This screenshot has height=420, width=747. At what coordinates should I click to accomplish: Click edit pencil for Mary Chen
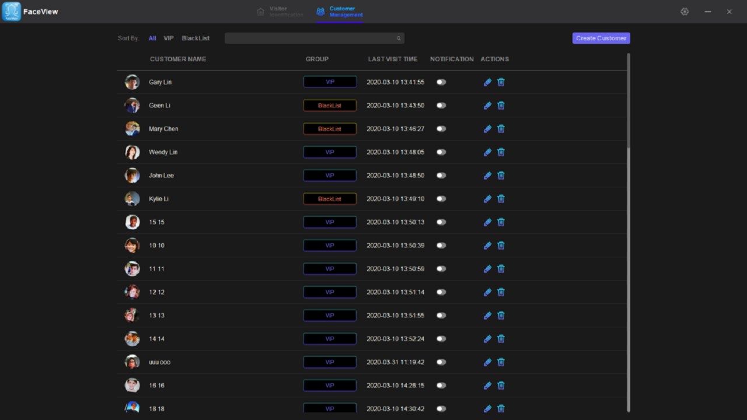click(x=487, y=129)
